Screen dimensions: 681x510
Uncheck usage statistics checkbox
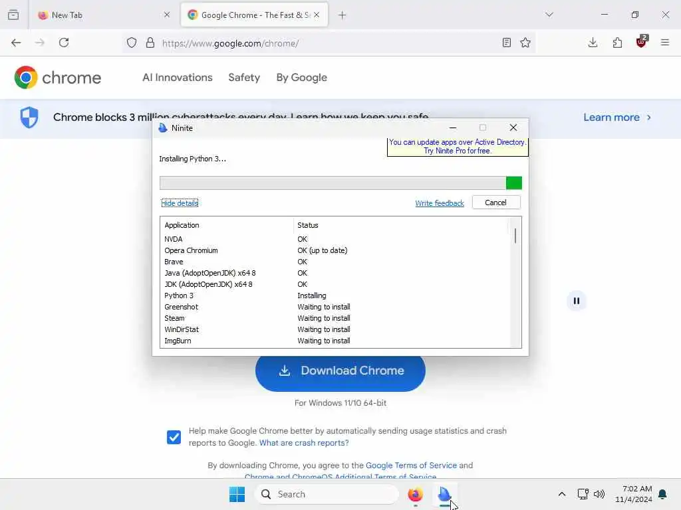(x=174, y=437)
